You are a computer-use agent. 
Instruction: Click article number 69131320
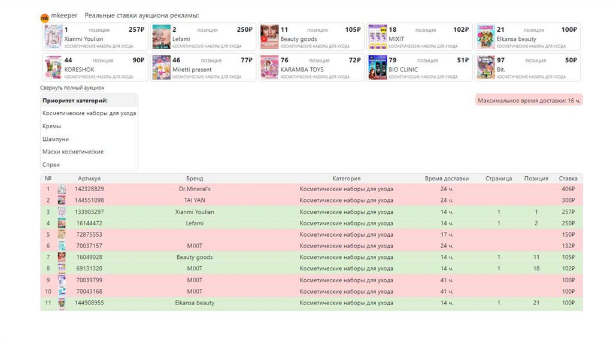pos(89,269)
